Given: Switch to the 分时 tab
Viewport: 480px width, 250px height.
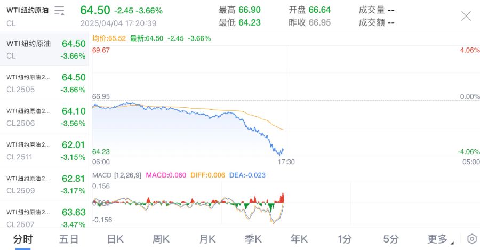Looking at the screenshot, I should pos(23,239).
